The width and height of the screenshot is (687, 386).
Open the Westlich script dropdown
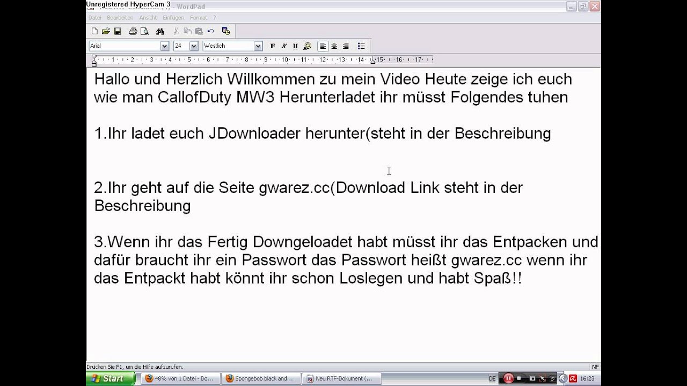(x=258, y=46)
